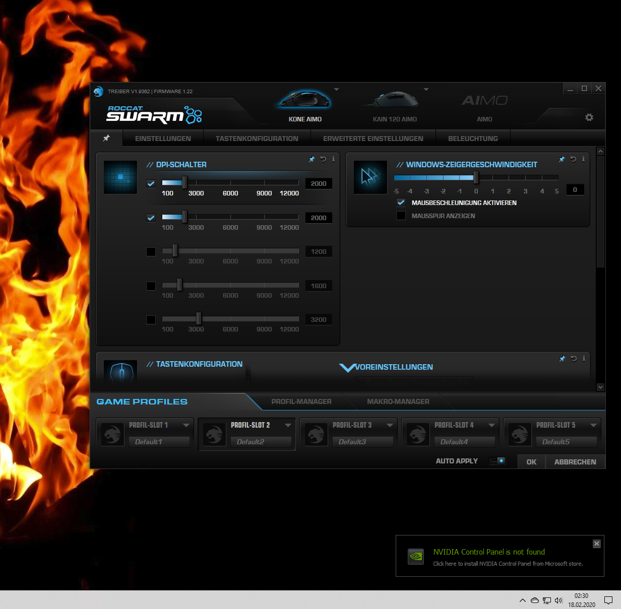Close the NVIDIA notification
This screenshot has width=621, height=609.
tap(597, 544)
